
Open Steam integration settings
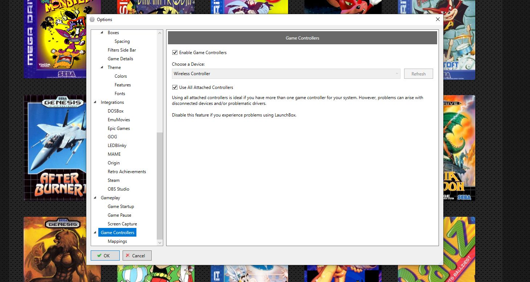[114, 180]
